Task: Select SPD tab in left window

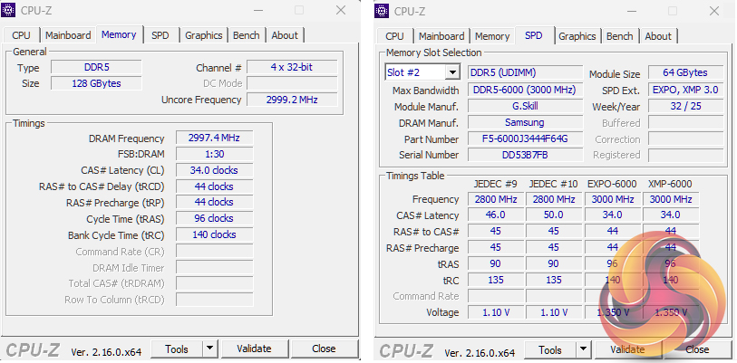Action: pyautogui.click(x=160, y=35)
